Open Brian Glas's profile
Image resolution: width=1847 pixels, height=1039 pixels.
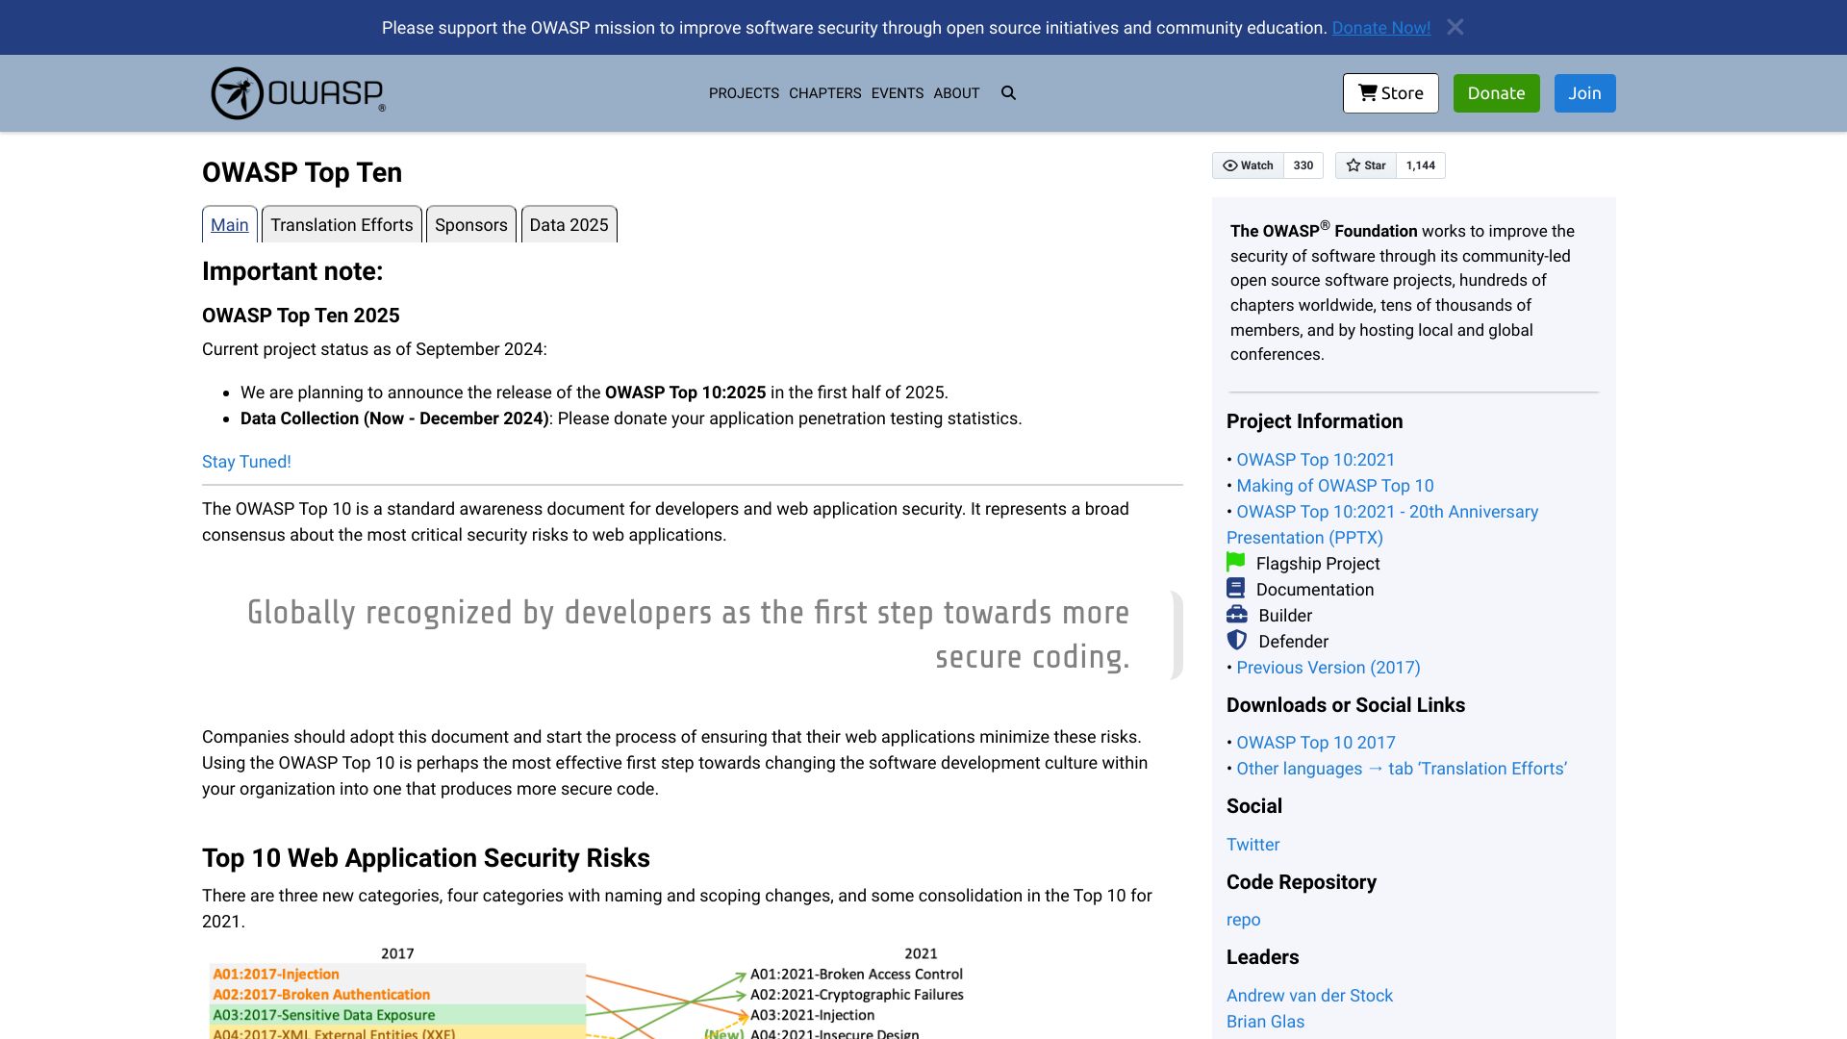(x=1265, y=1022)
